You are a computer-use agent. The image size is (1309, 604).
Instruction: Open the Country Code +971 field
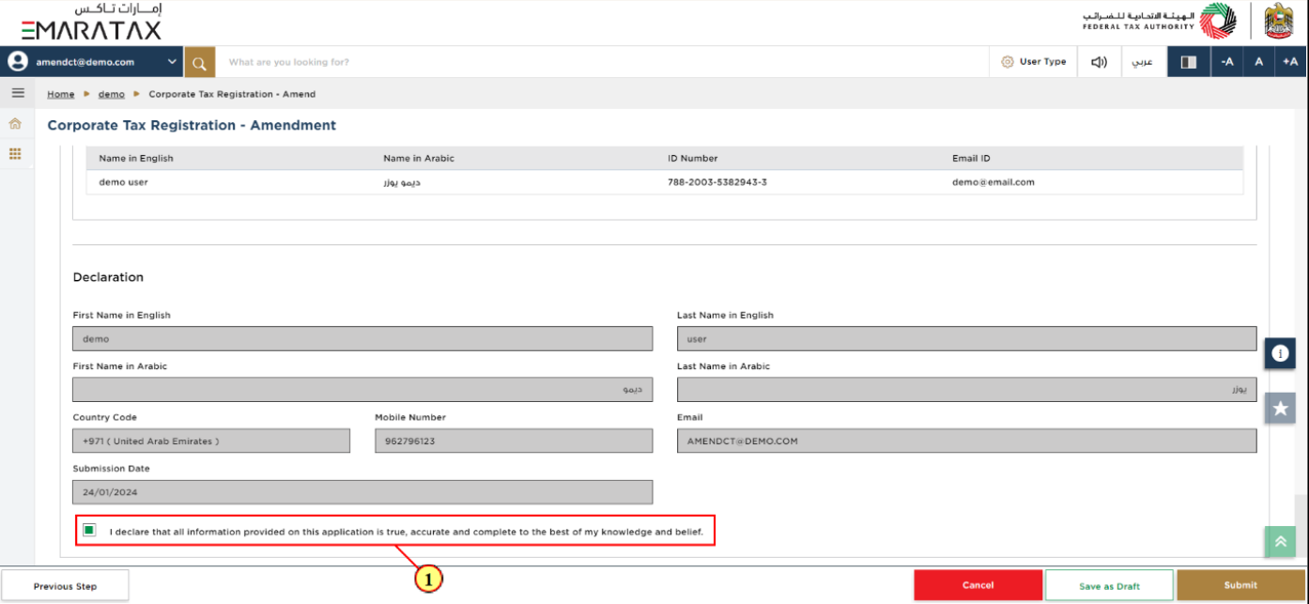point(211,441)
